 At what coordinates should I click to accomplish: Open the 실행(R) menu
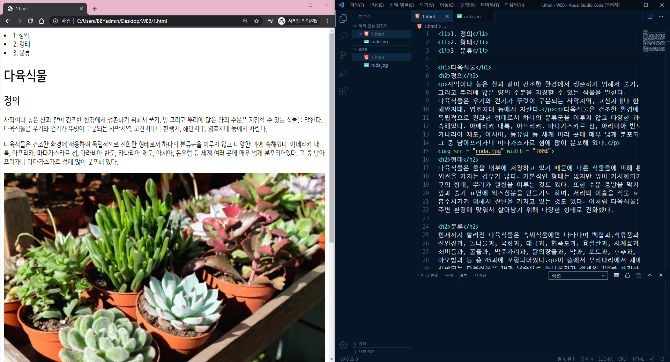click(x=467, y=5)
